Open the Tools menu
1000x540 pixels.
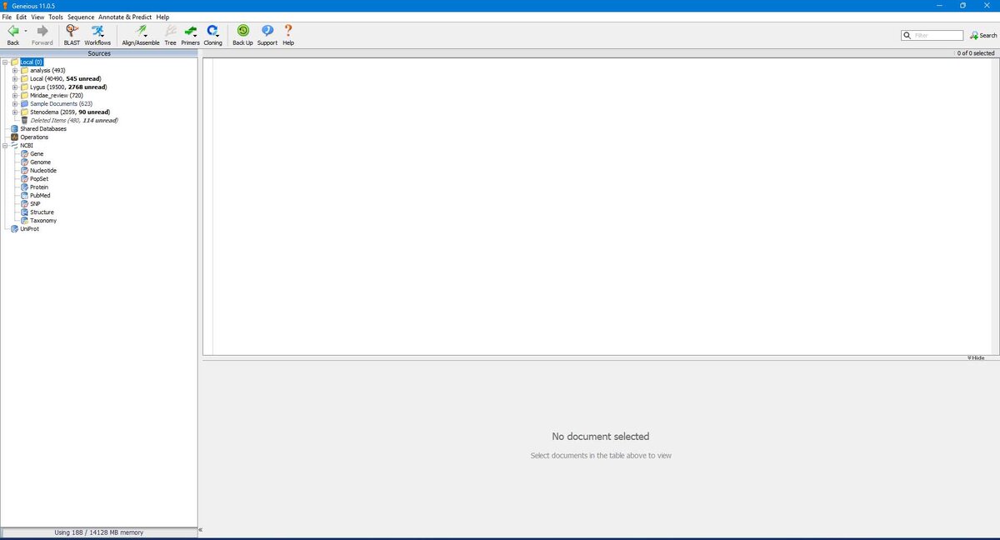pyautogui.click(x=56, y=17)
